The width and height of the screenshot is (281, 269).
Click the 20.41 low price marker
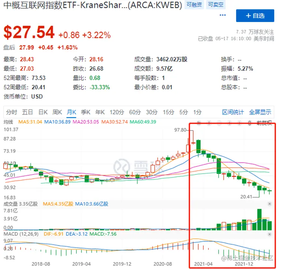pyautogui.click(x=246, y=197)
